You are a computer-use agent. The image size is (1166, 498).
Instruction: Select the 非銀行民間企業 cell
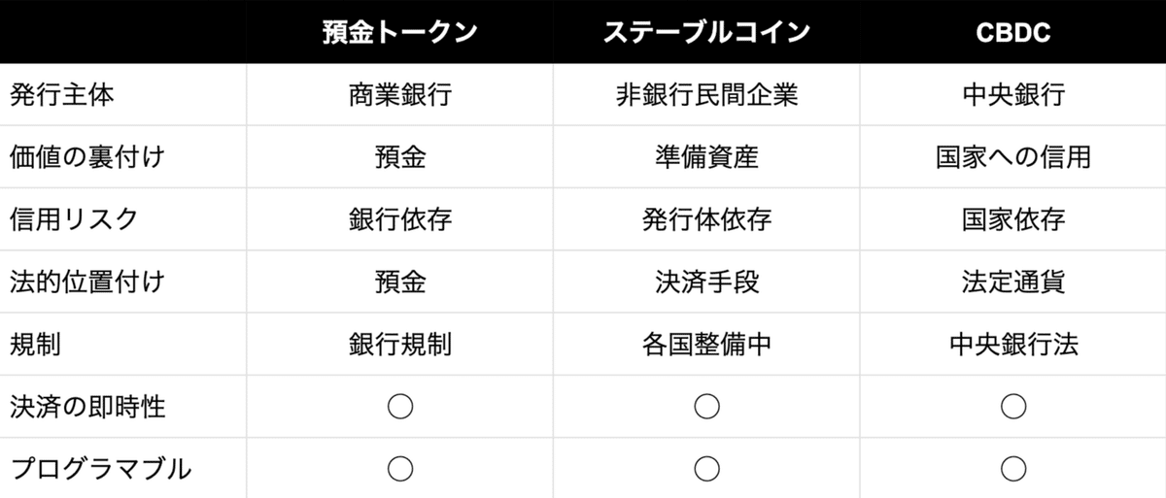[x=706, y=95]
